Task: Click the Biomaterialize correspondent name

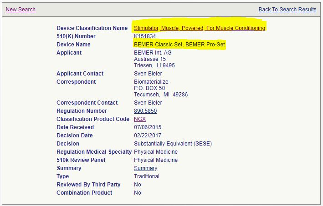Action: (151, 82)
